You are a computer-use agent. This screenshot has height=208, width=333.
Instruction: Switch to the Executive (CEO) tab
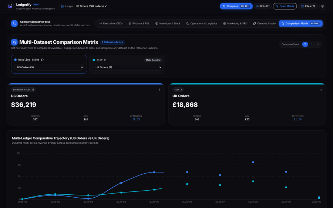click(111, 24)
